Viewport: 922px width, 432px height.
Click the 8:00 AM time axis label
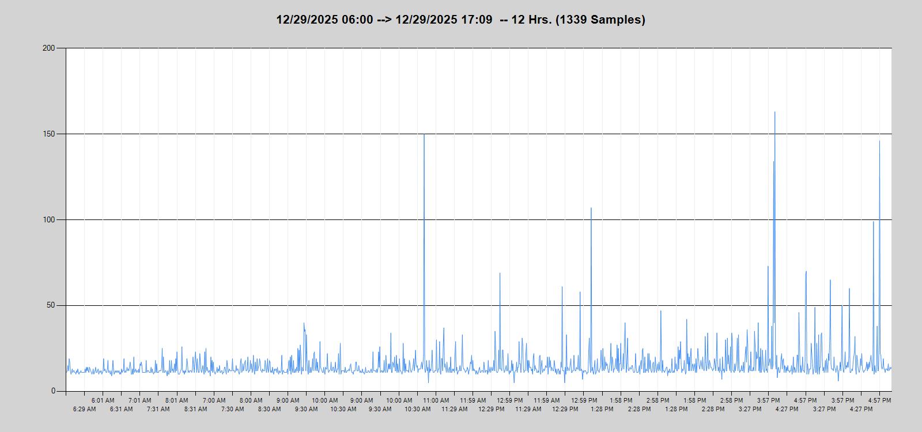tap(251, 400)
